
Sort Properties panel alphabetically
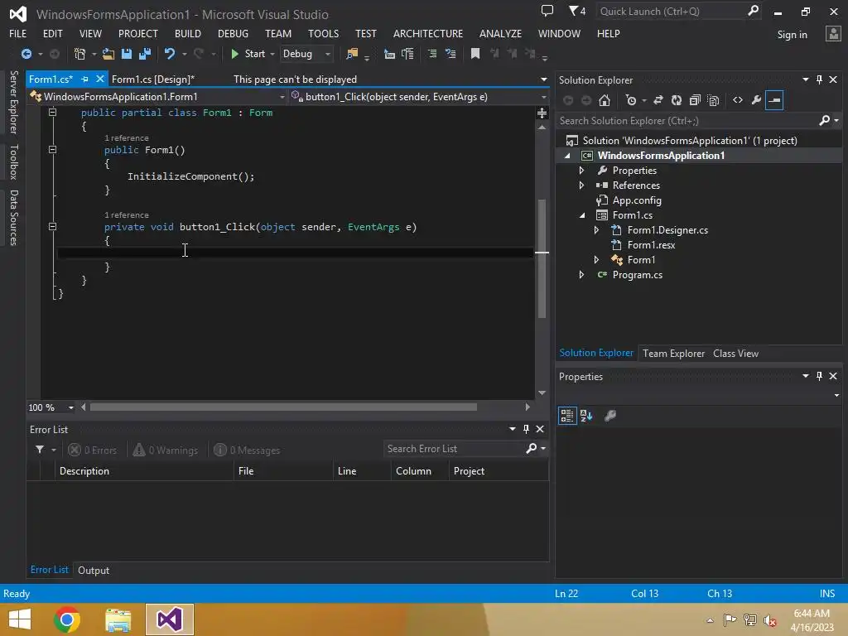point(586,416)
